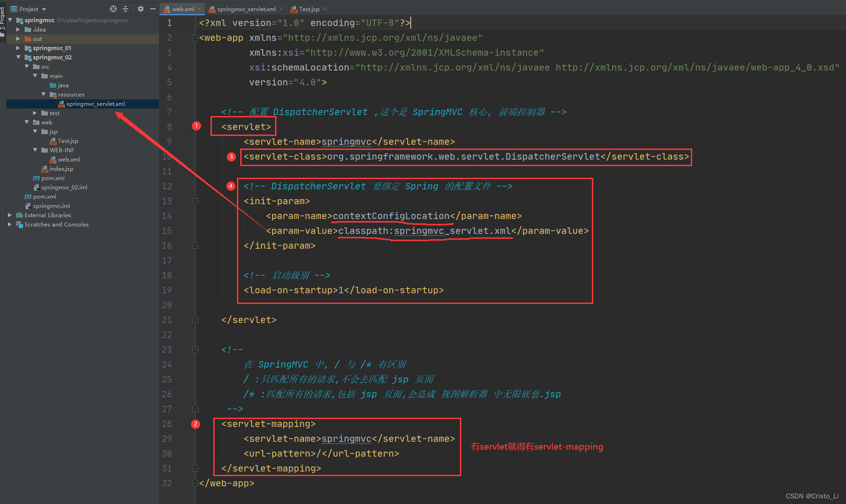Viewport: 846px width, 504px height.
Task: Toggle code fold at line 31 servlet-mapping end
Action: coord(195,468)
